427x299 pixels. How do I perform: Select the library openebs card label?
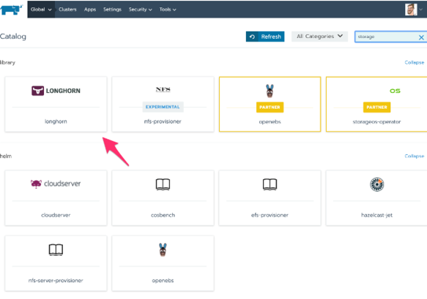(x=270, y=122)
